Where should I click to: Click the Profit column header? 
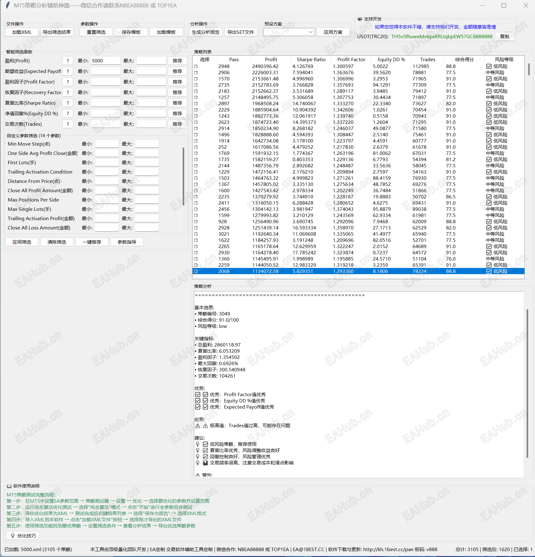click(271, 60)
